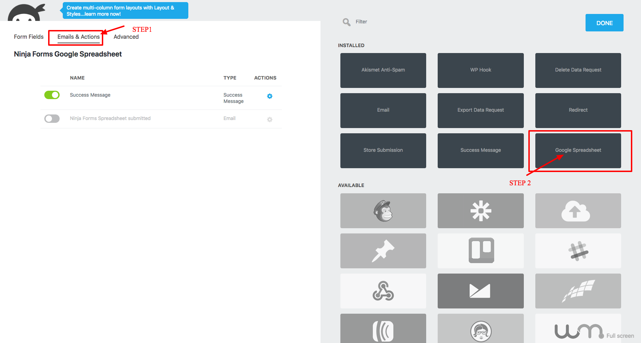Open the WebMerge 'wm' action tile
The width and height of the screenshot is (641, 343).
578,328
